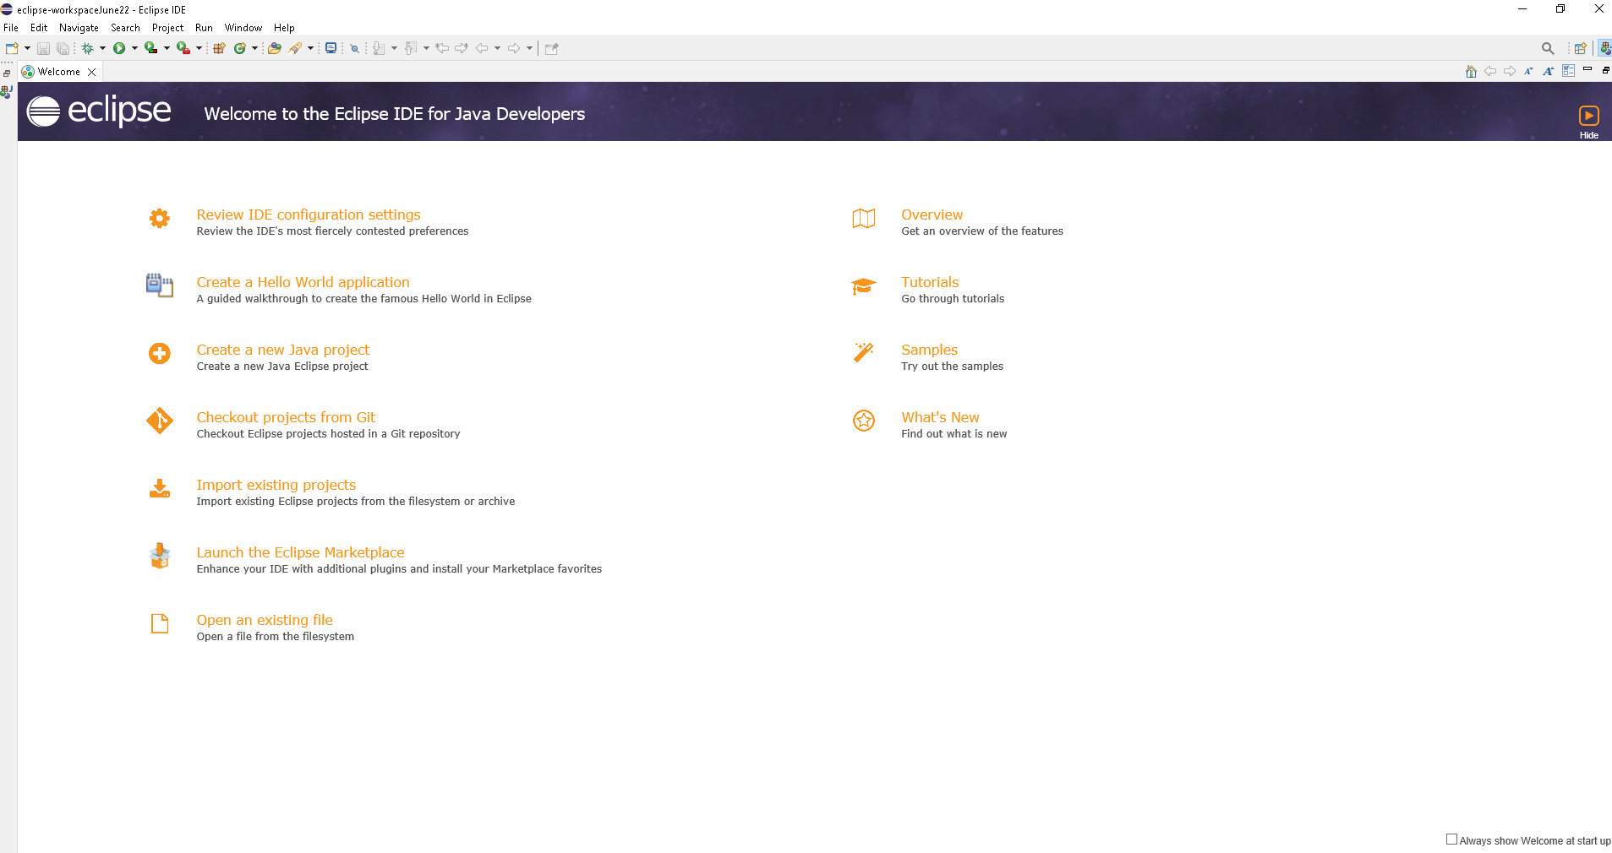Enable Always show Welcome at start up

(x=1451, y=839)
